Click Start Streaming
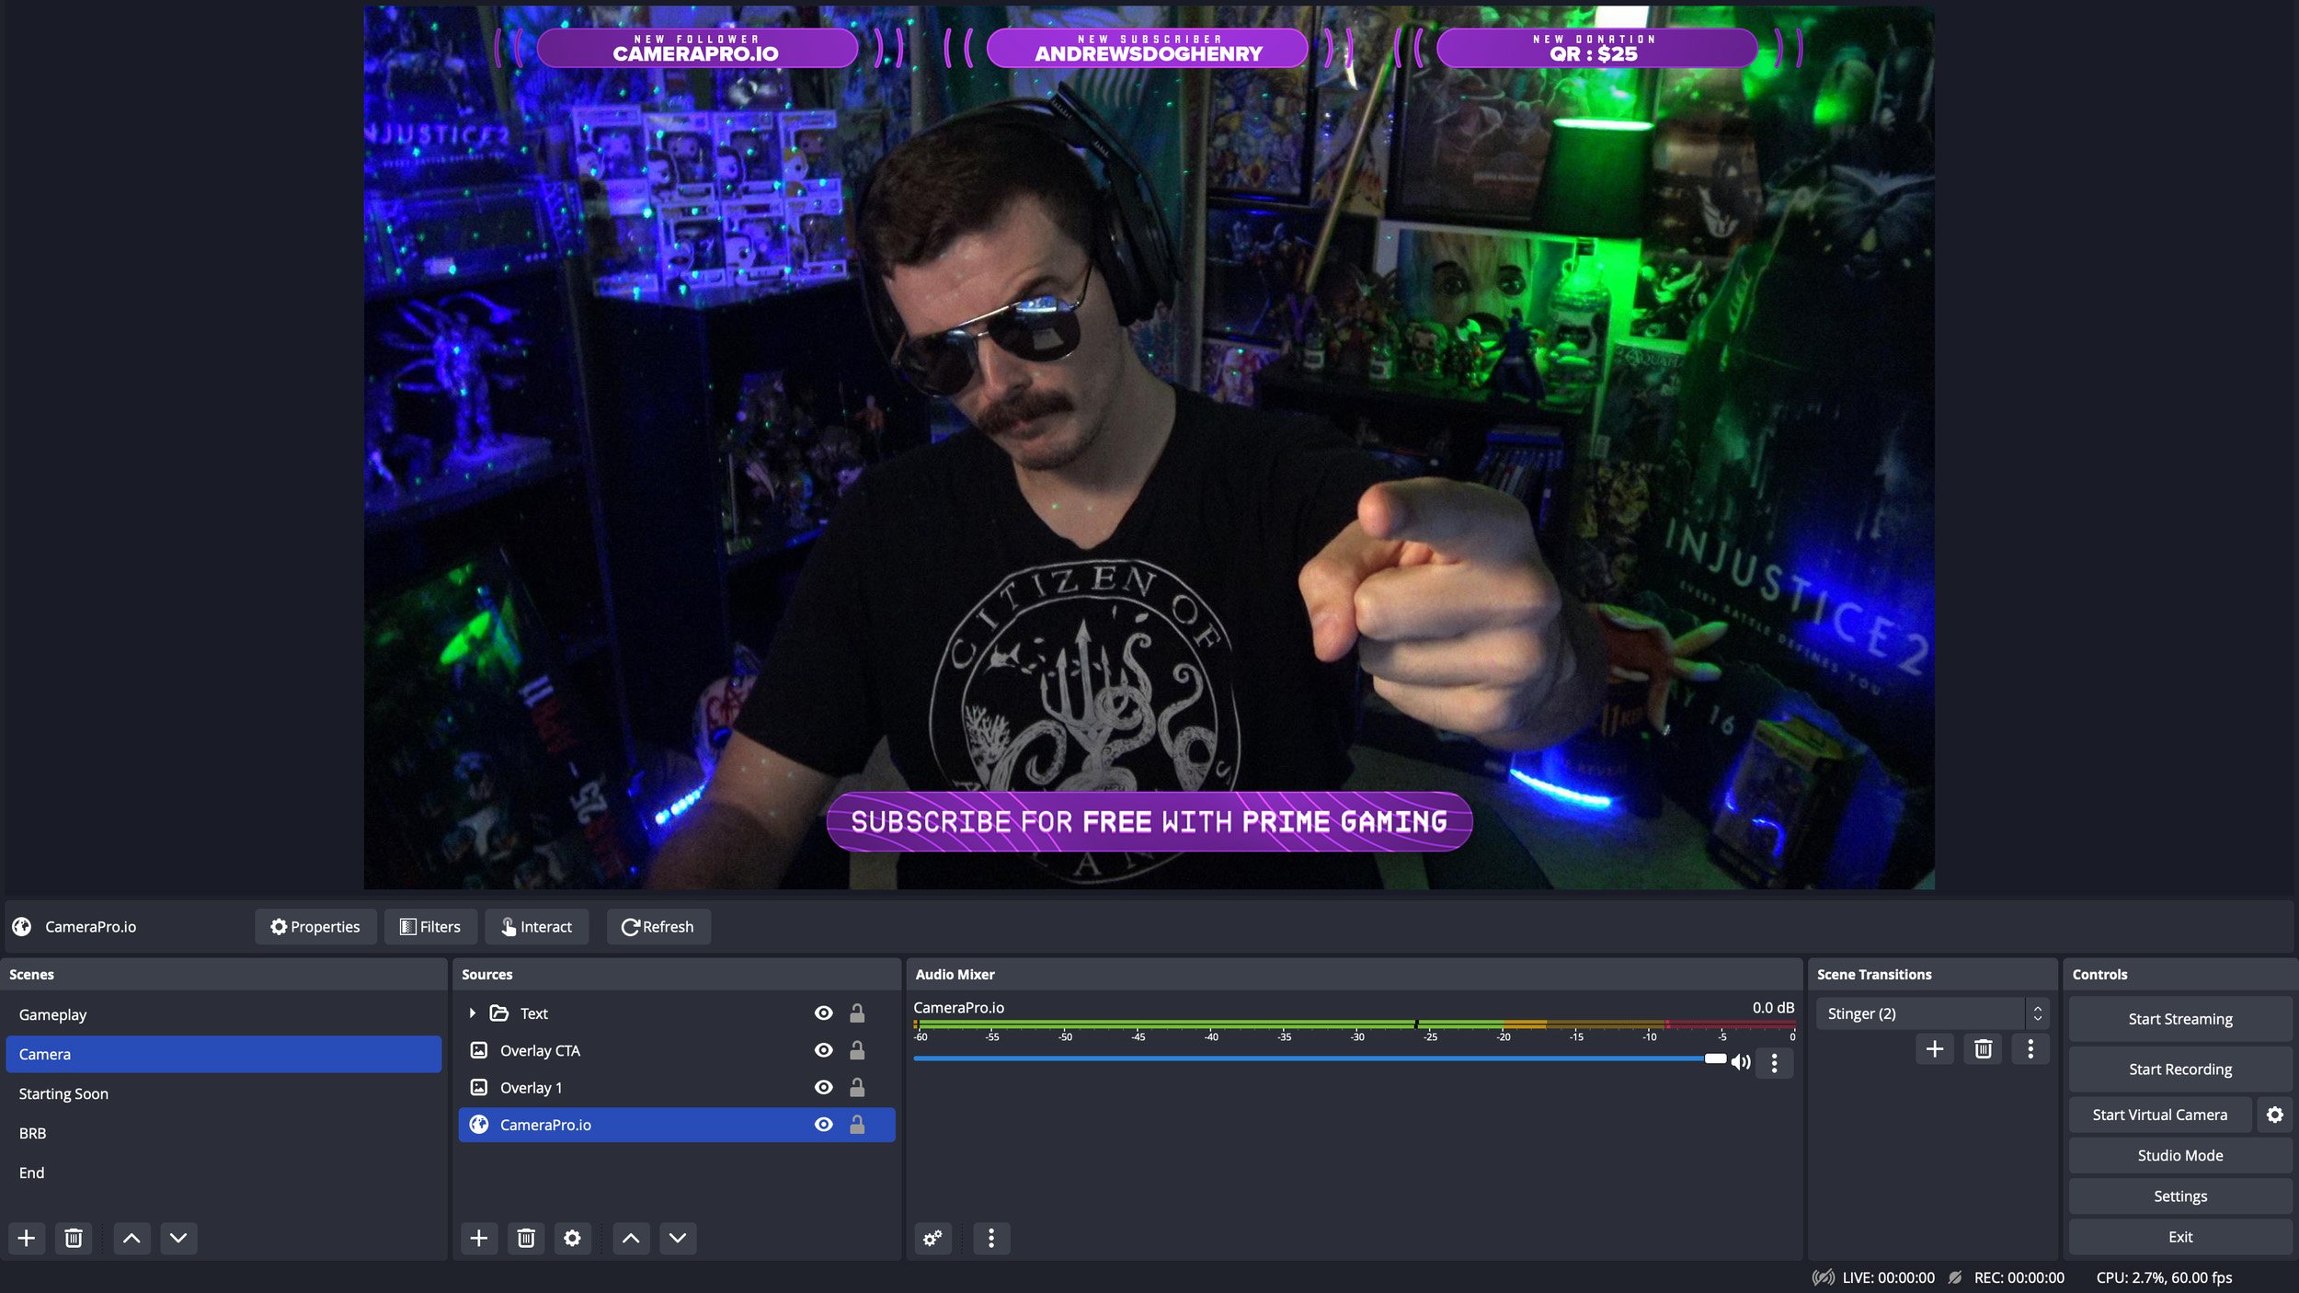The height and width of the screenshot is (1293, 2299). click(2180, 1019)
